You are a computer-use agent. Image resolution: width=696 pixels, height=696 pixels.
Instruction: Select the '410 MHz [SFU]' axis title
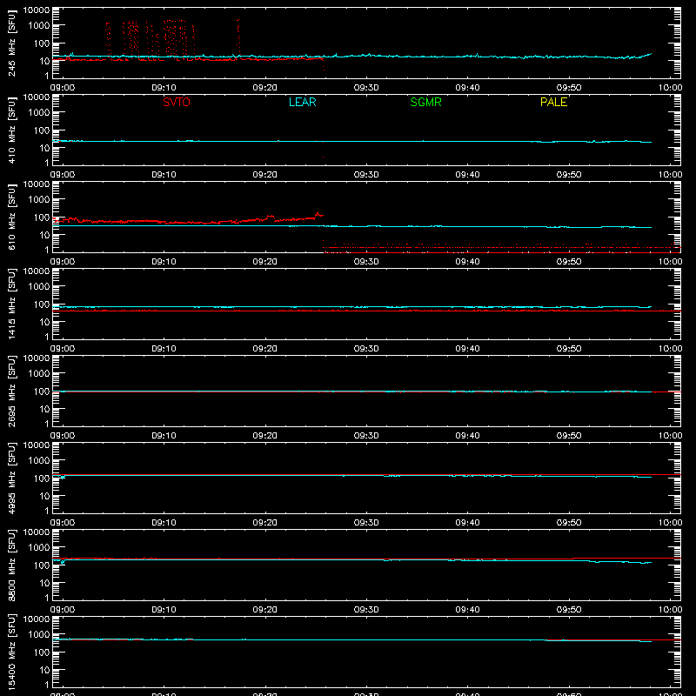coord(11,130)
